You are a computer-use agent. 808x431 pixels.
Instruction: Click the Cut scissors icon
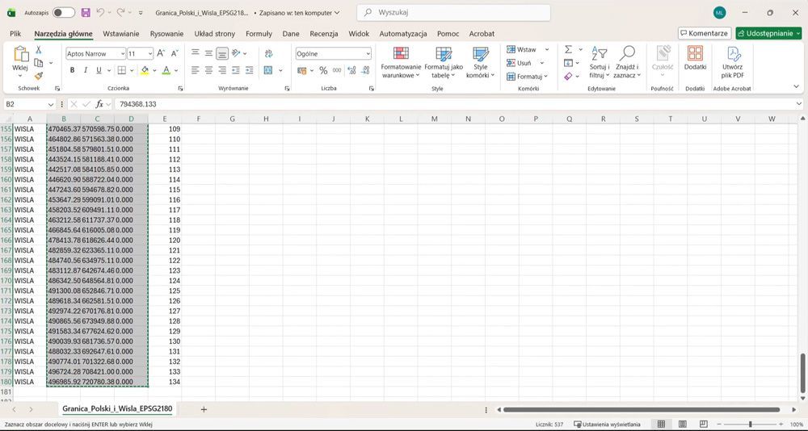pyautogui.click(x=38, y=50)
